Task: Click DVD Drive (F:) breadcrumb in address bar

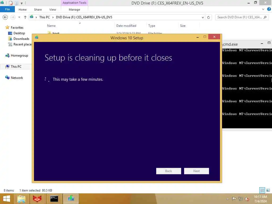Action: pos(84,17)
